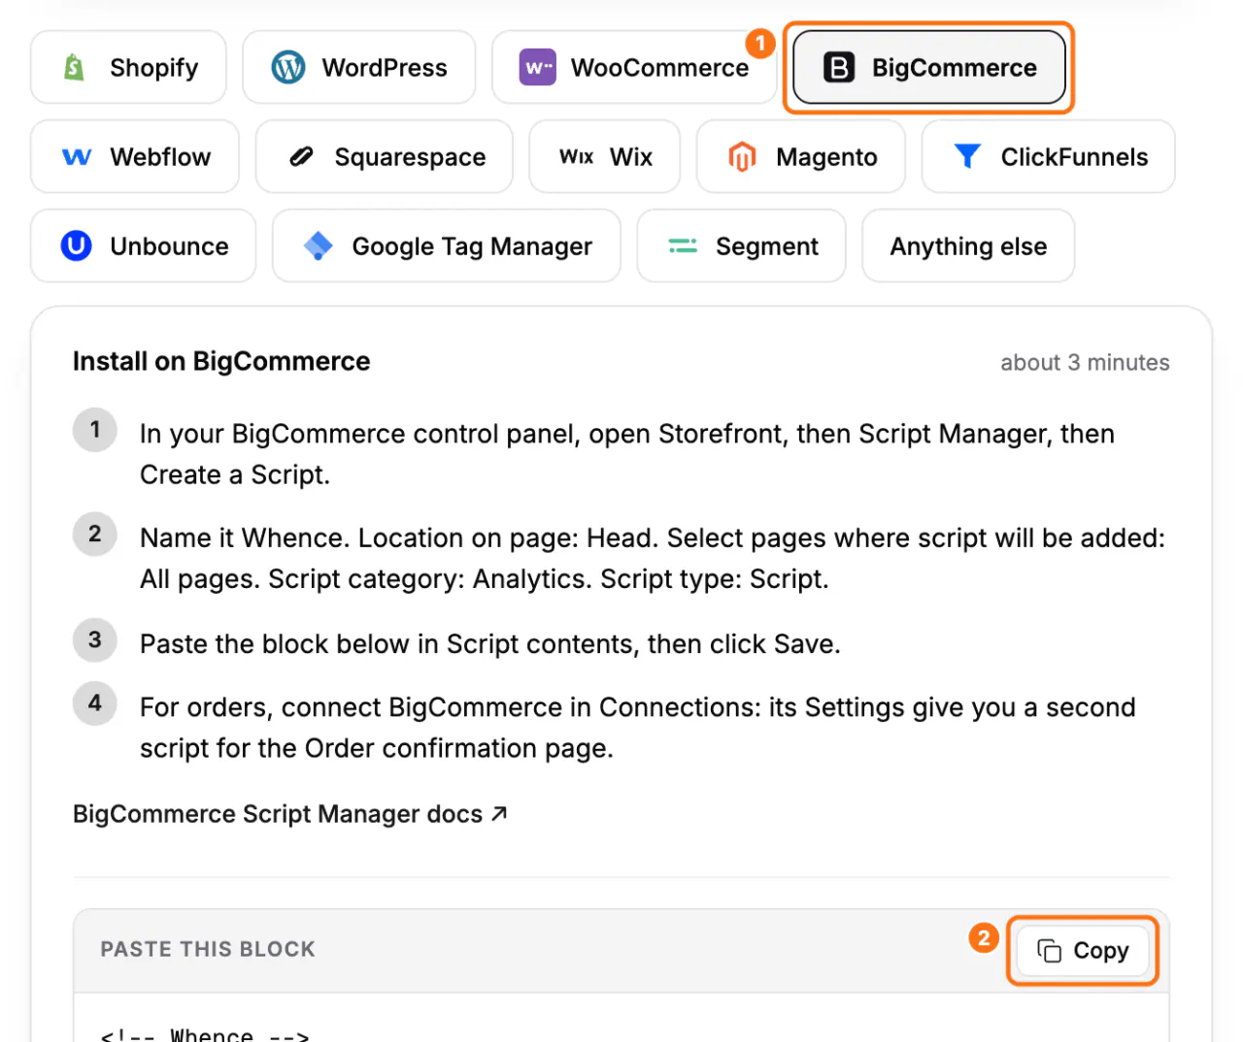Select the Segment platform button

click(x=742, y=245)
